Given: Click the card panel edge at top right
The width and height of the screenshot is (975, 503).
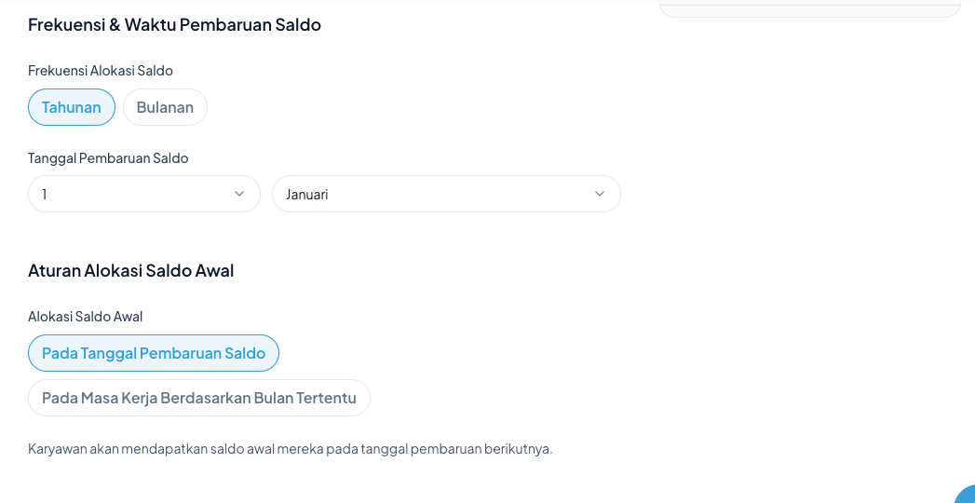Looking at the screenshot, I should click(x=809, y=9).
